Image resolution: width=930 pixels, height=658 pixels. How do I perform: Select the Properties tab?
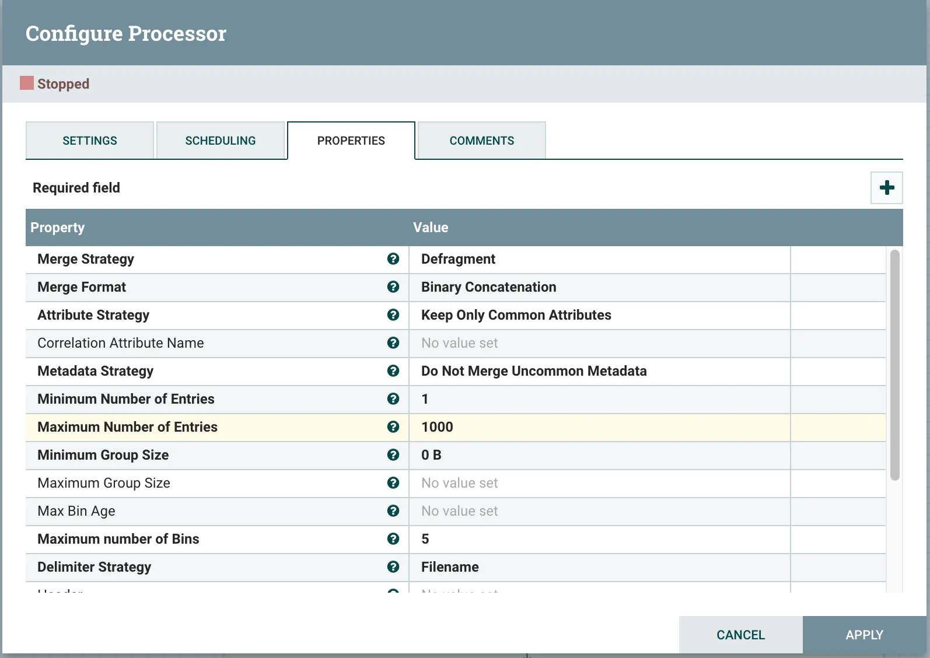pos(351,141)
